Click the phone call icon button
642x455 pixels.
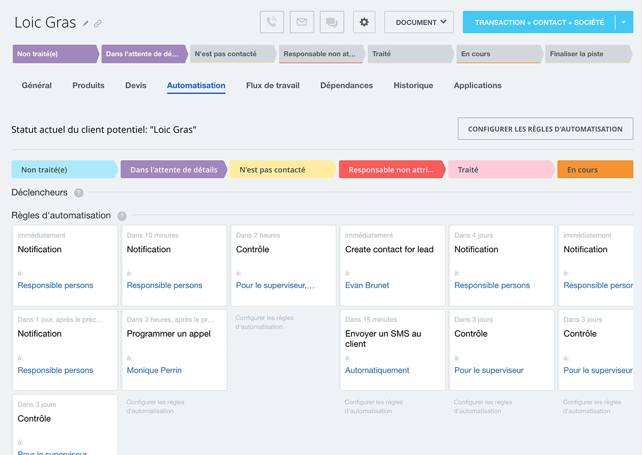click(272, 22)
